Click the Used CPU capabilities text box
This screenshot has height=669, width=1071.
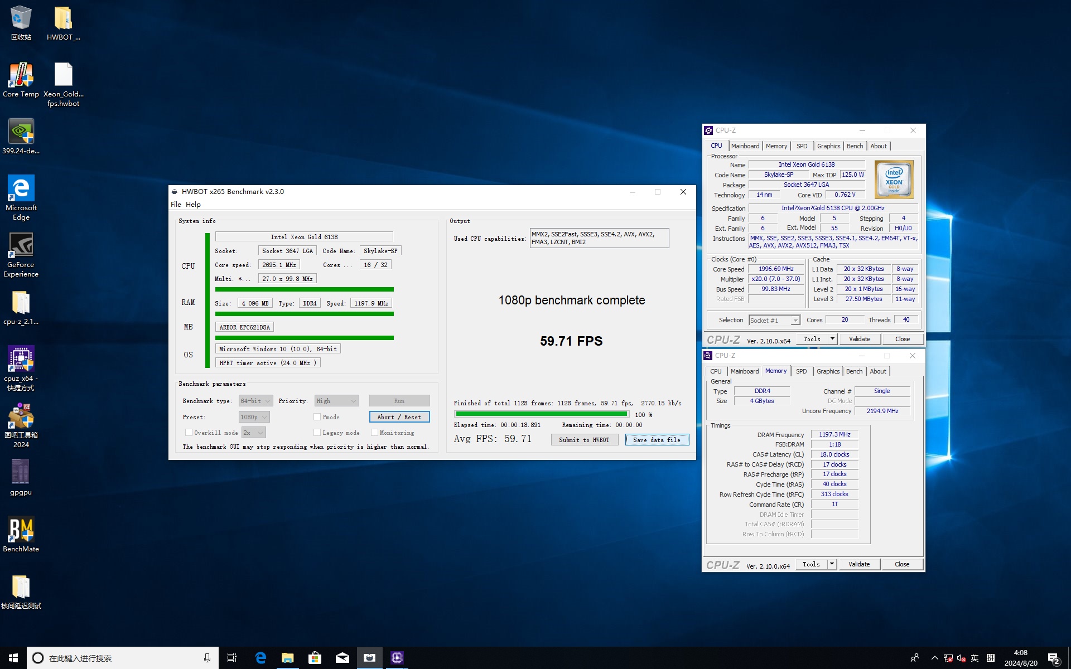(599, 238)
